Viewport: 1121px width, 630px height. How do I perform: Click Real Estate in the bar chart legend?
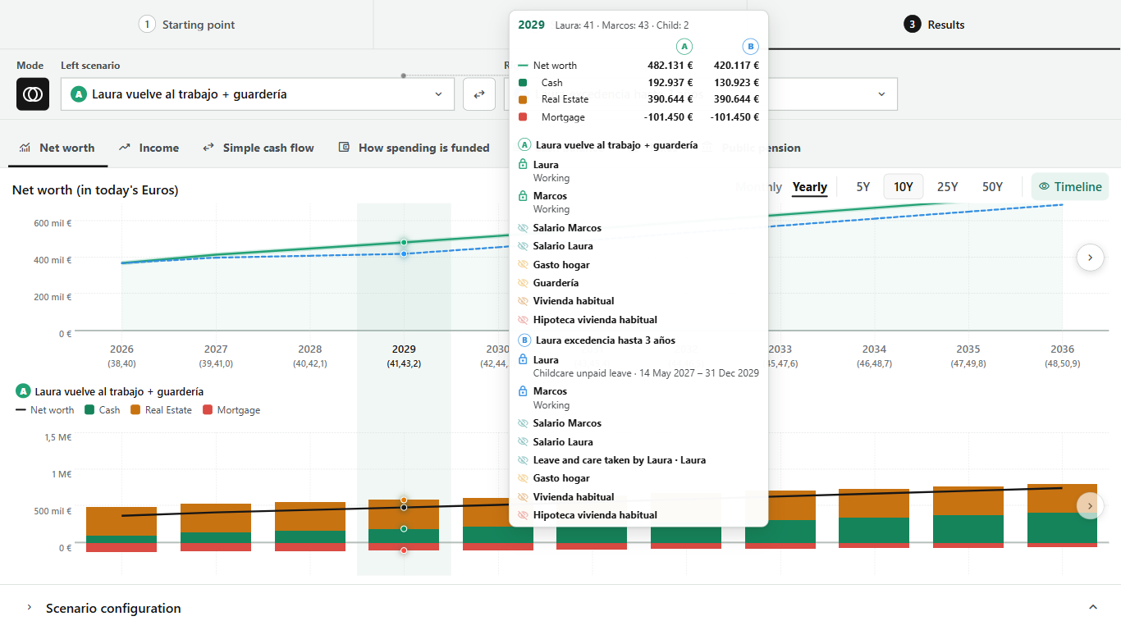click(162, 410)
